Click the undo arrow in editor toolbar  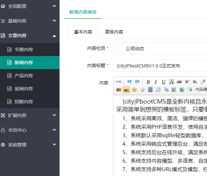pos(130,82)
